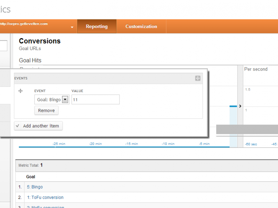Open the Customization tab
The height and width of the screenshot is (208, 278).
tap(141, 26)
